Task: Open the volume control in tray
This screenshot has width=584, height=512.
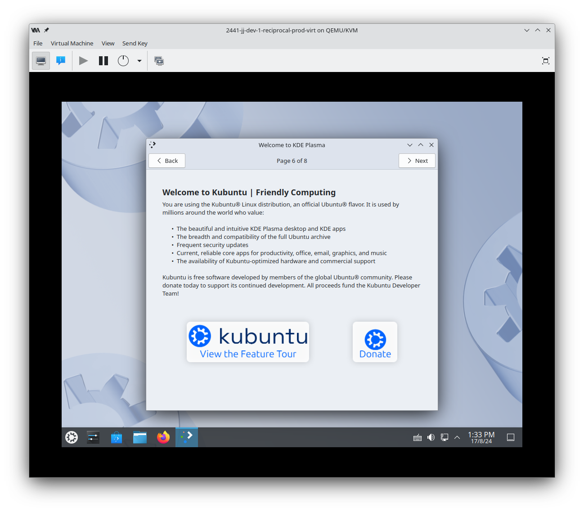Action: point(431,437)
